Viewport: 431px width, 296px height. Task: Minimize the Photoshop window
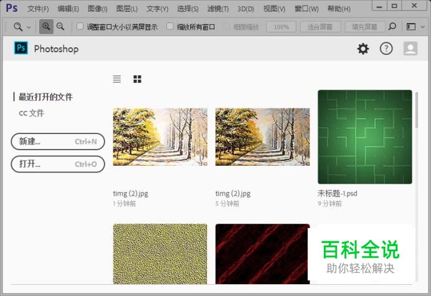click(379, 6)
